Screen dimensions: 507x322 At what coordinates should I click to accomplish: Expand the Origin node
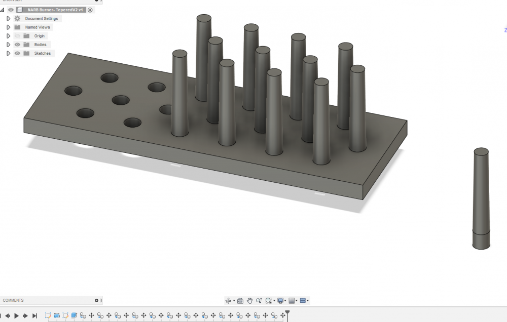click(x=9, y=36)
